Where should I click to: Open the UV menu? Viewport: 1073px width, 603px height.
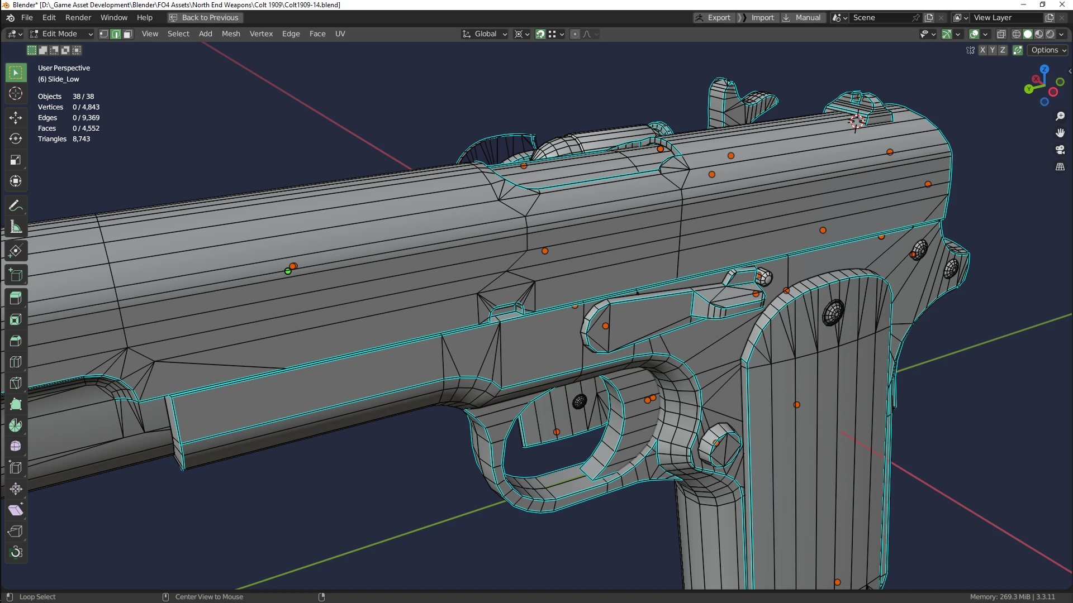coord(340,34)
